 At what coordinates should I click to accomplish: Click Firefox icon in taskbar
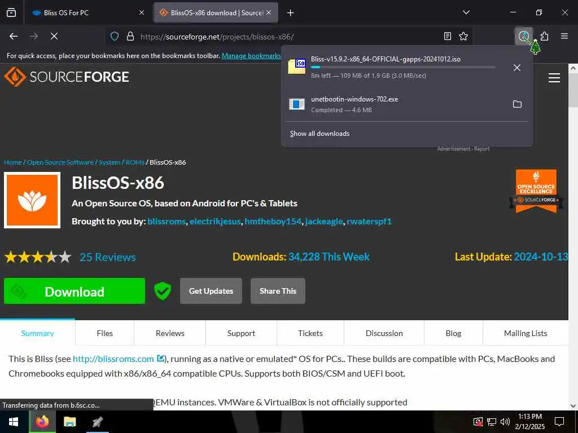42,422
